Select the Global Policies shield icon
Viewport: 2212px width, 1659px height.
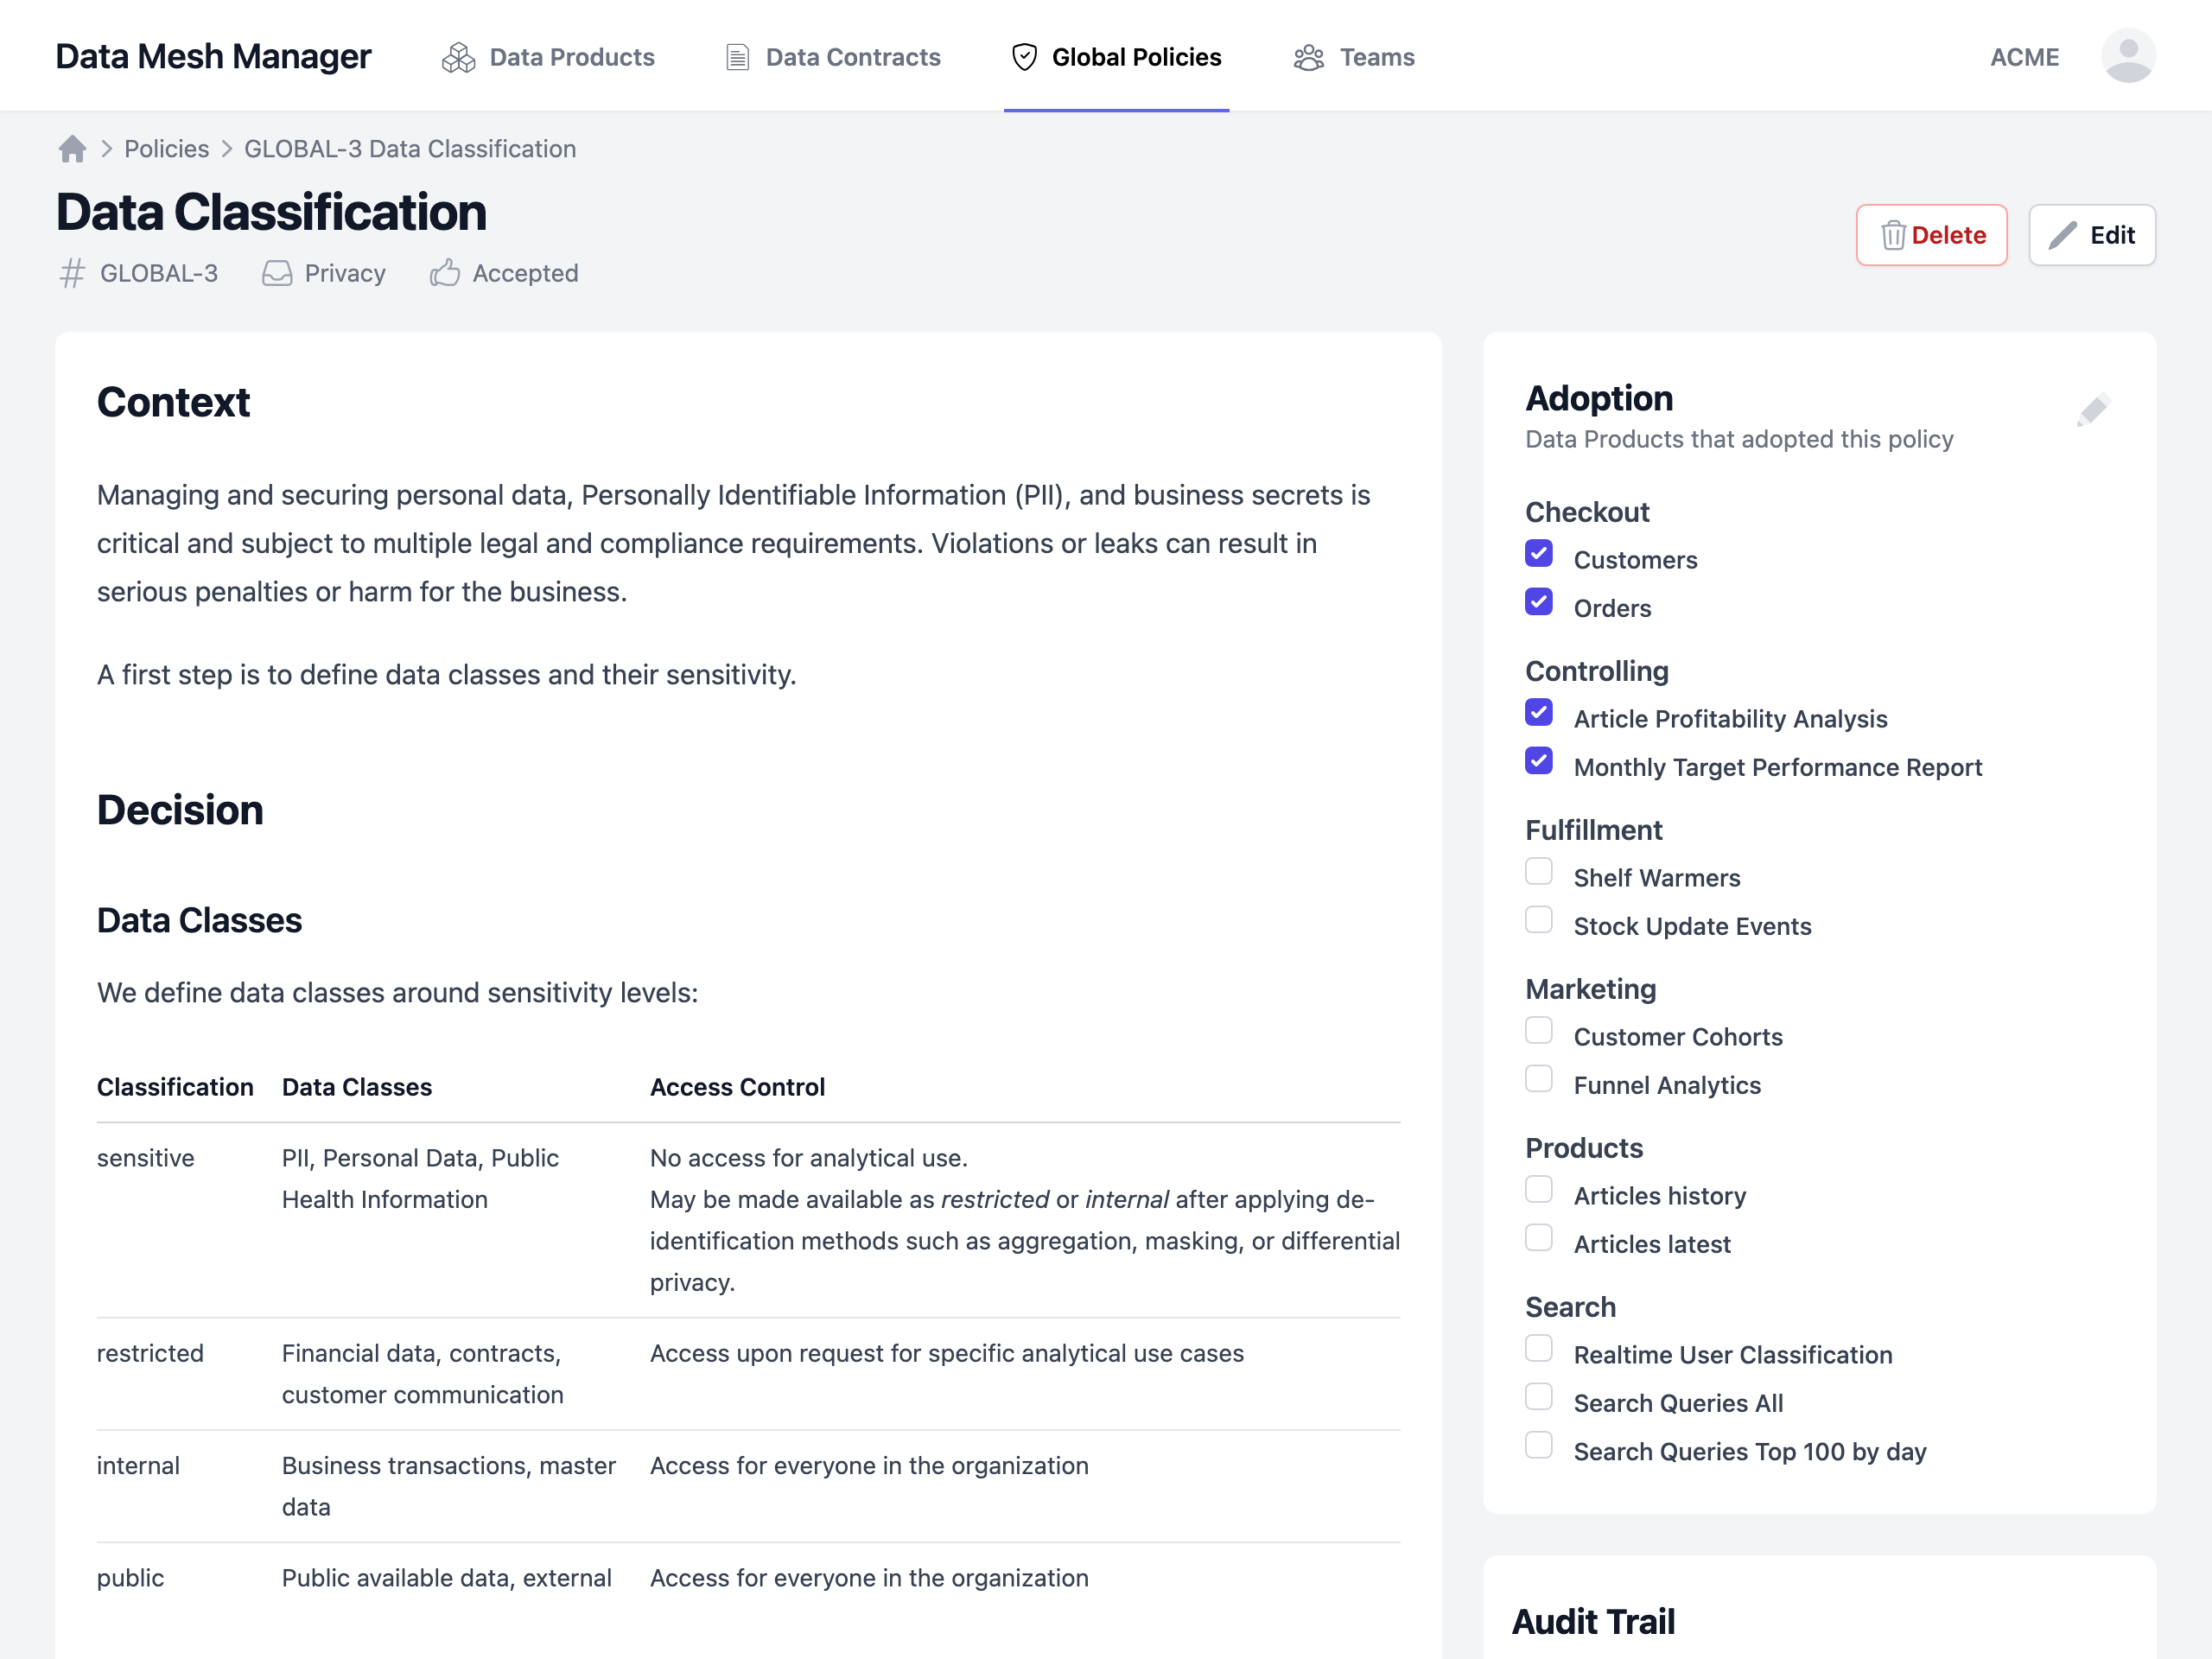[x=1023, y=57]
